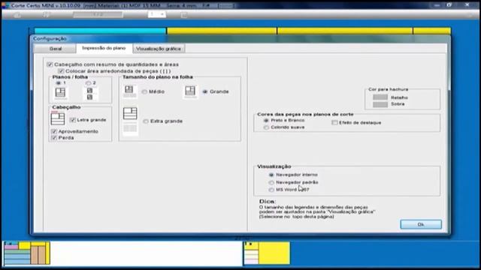The width and height of the screenshot is (481, 270).
Task: Choose the Grande plan size option
Action: click(205, 91)
